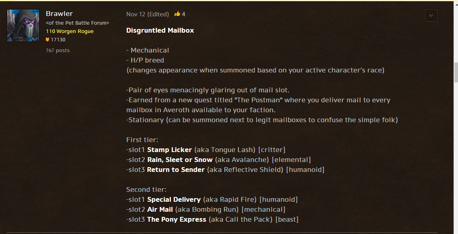Click the 17130 achievement points number

tap(58, 40)
